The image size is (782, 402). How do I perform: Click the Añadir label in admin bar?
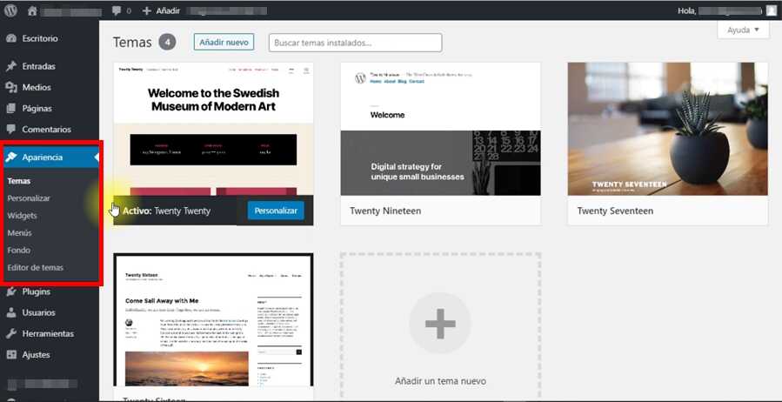(168, 10)
